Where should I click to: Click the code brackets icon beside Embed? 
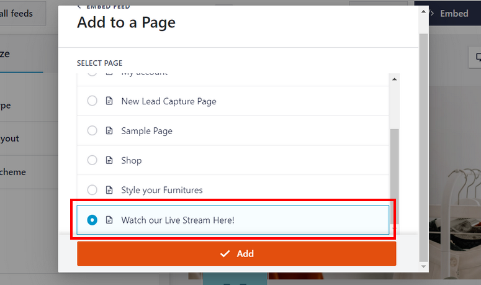428,13
